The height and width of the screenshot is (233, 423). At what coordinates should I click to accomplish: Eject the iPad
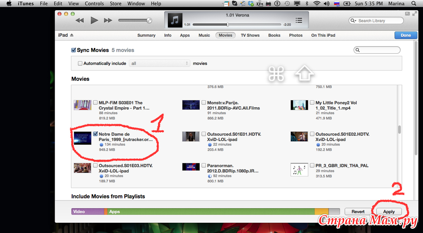[72, 35]
